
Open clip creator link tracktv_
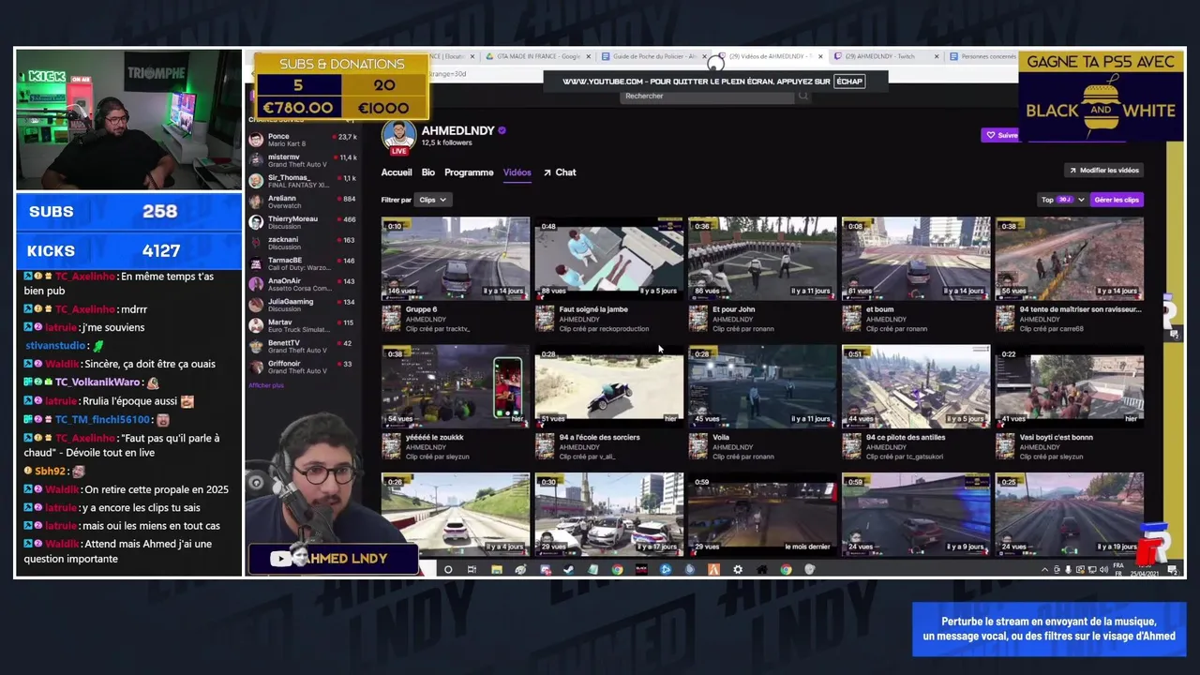point(454,329)
